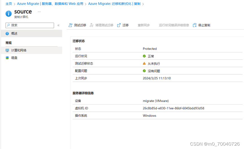This screenshot has height=149, width=244.
Task: Select the 没有问题 configuration value
Action: [154, 71]
